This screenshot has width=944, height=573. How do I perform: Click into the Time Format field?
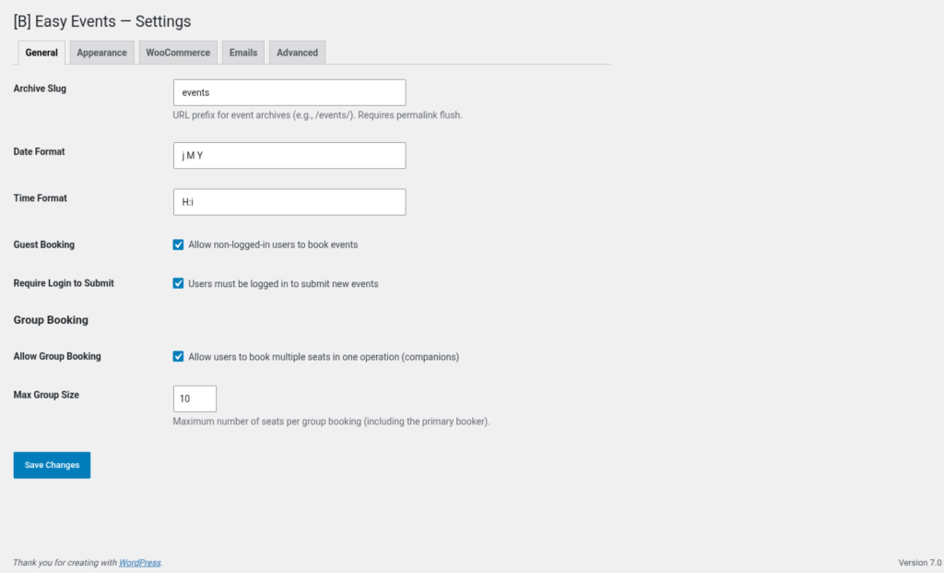(289, 202)
